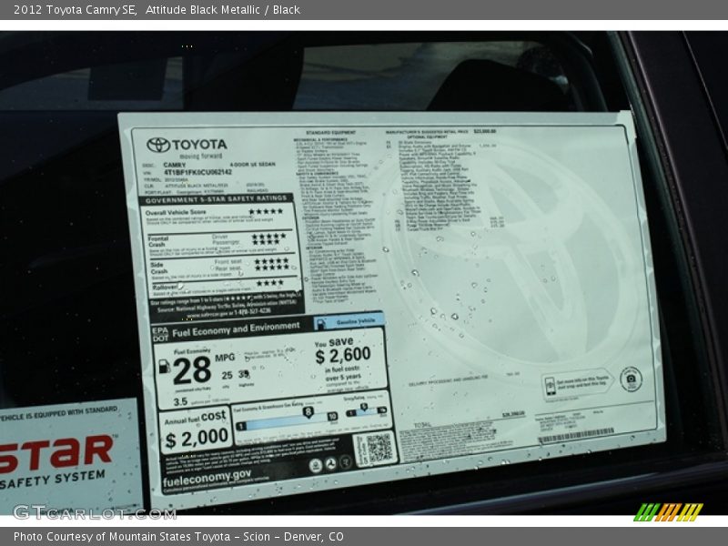Click the QR code on the fuel label
728x546 pixels.
(377, 448)
